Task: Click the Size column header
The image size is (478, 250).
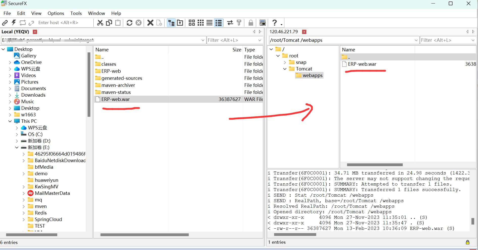Action: (237, 50)
